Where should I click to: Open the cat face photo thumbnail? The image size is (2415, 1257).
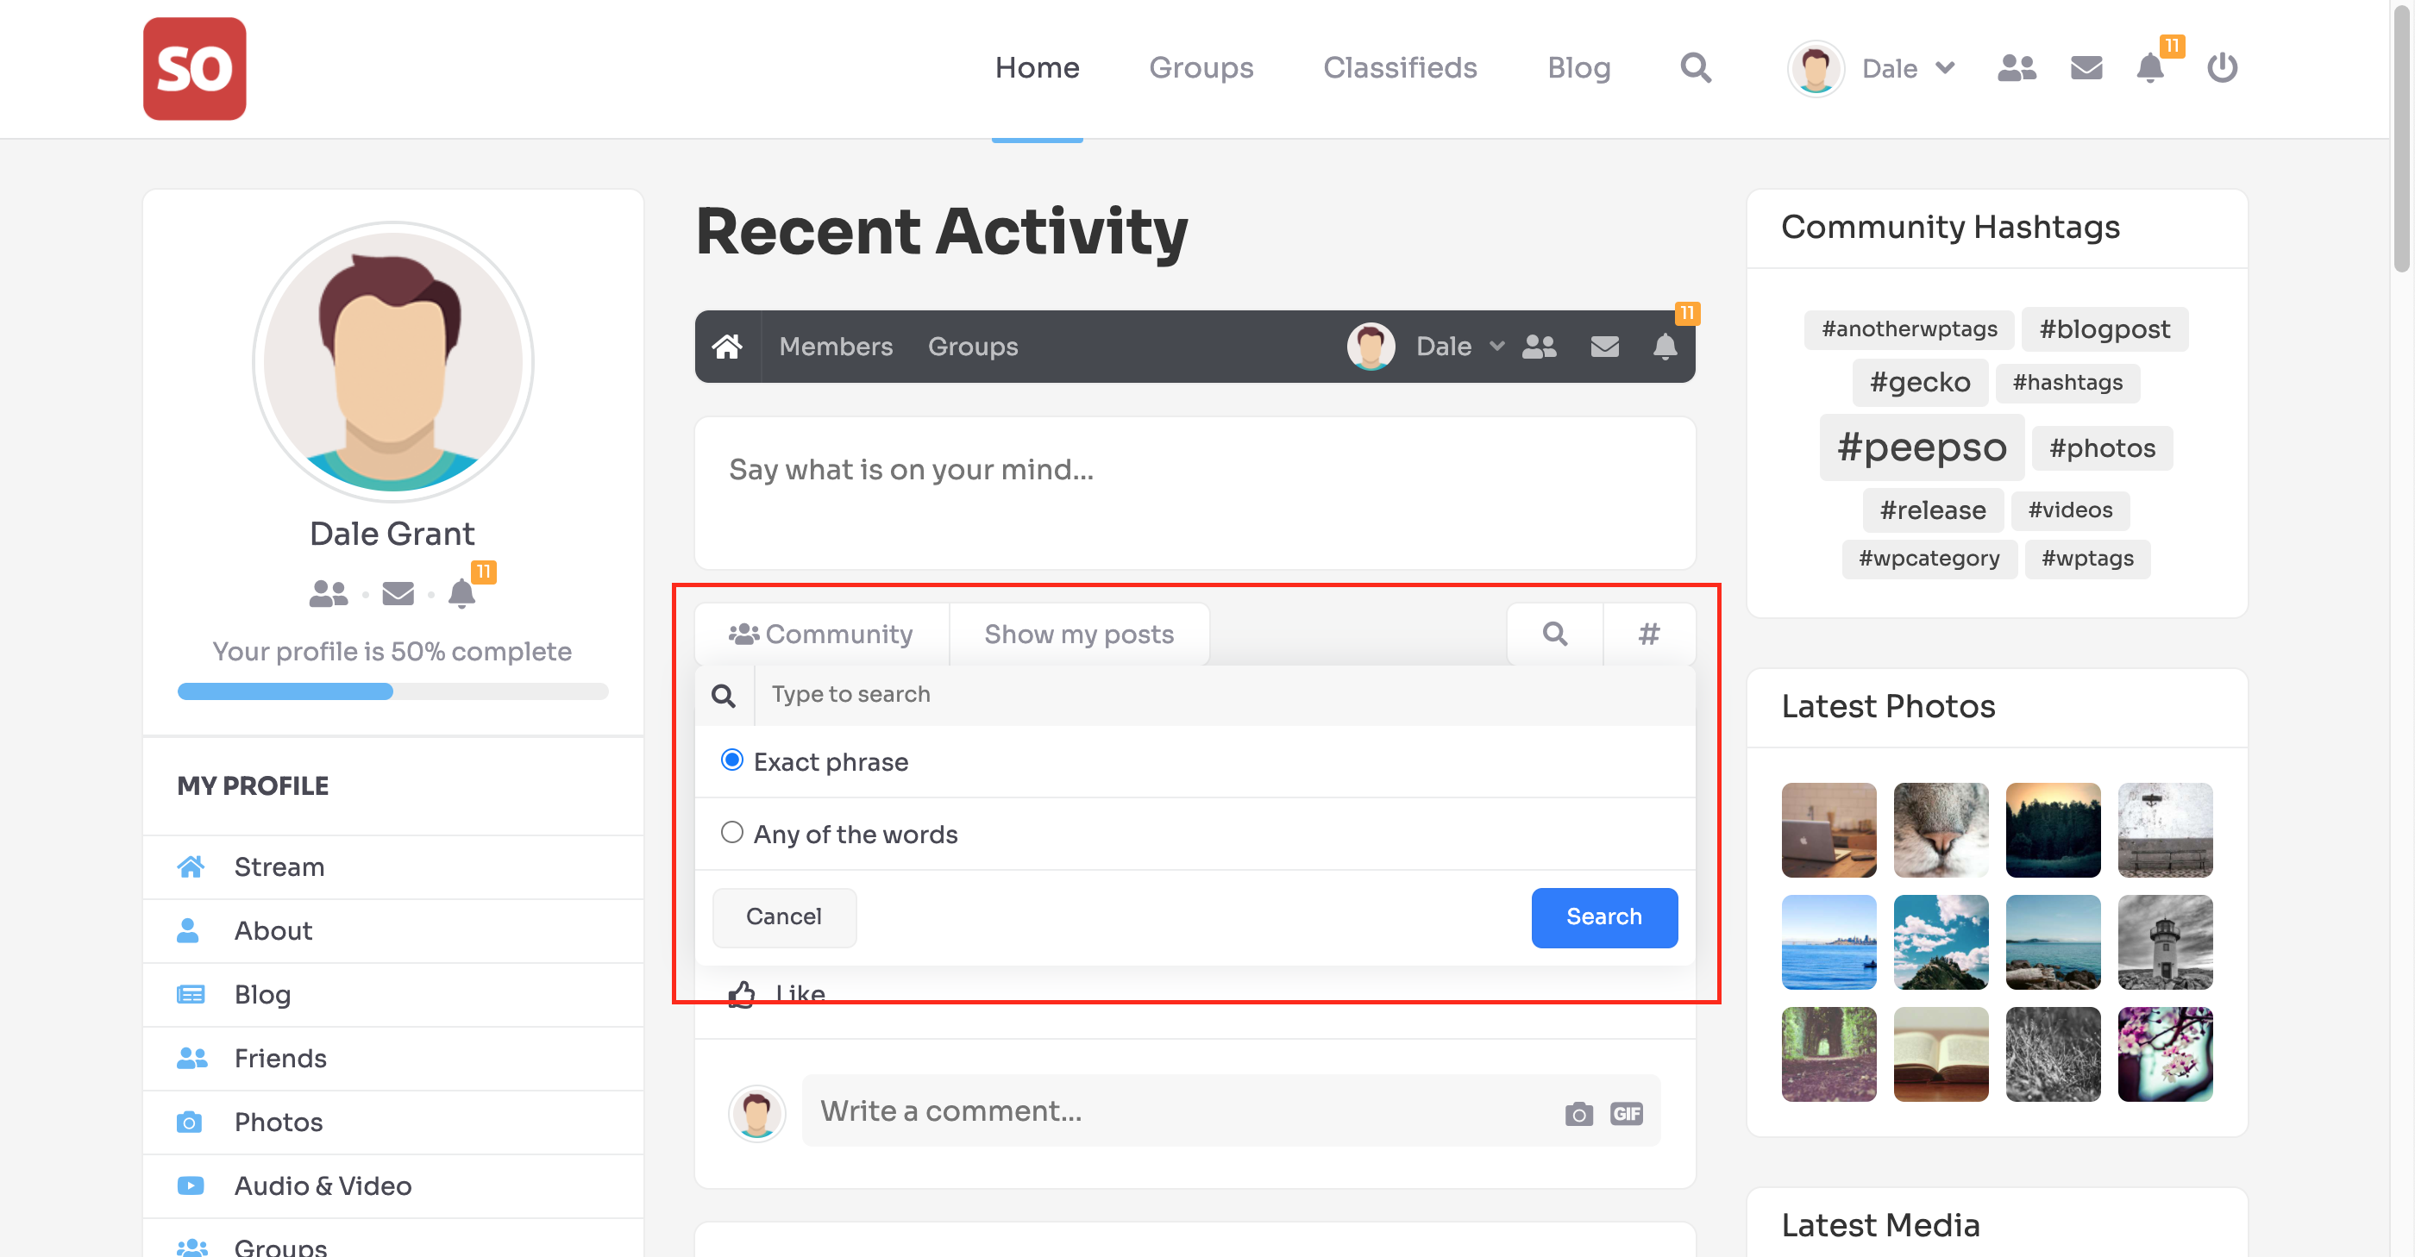pos(1941,829)
